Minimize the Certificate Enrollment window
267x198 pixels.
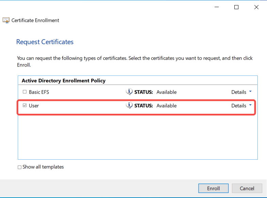click(x=217, y=7)
